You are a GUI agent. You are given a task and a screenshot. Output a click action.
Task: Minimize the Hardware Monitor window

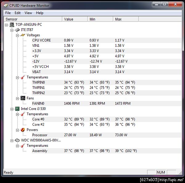tap(156, 5)
